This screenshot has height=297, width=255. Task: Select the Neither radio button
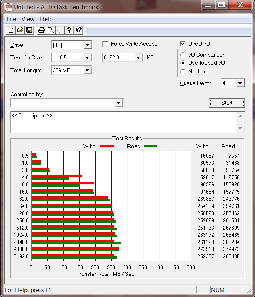pyautogui.click(x=183, y=72)
